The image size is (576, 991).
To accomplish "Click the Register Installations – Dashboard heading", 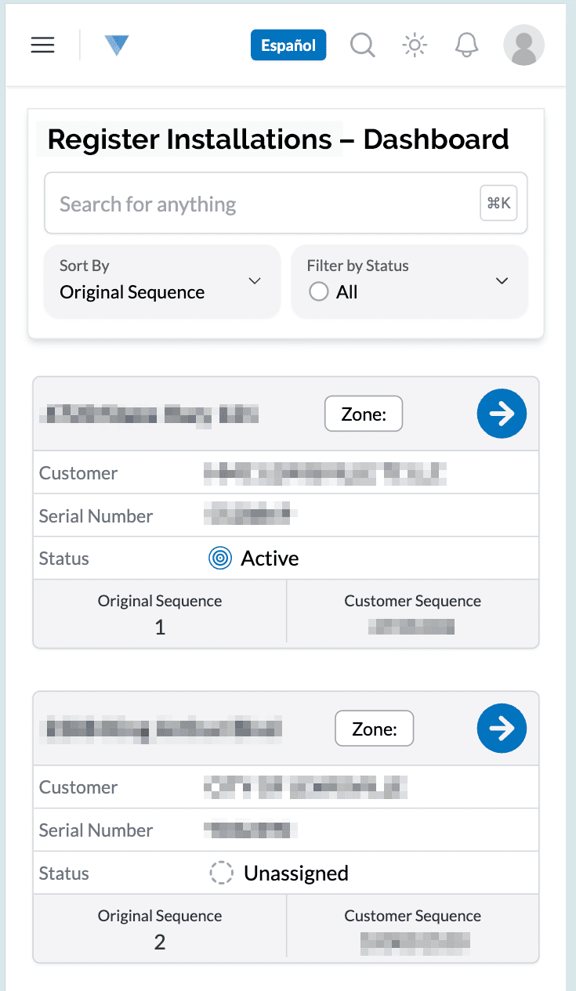I will coord(277,139).
